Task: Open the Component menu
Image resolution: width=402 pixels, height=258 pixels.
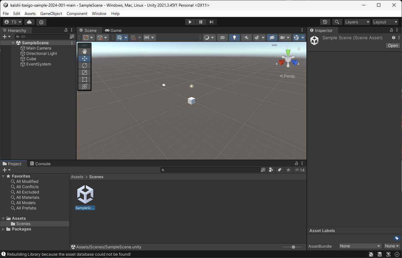Action: point(77,14)
